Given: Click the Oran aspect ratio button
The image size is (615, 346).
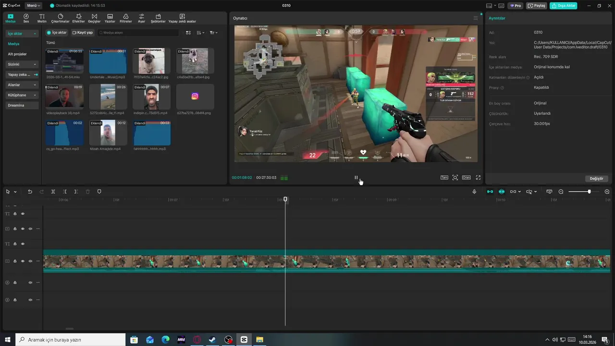Looking at the screenshot, I should pyautogui.click(x=466, y=177).
